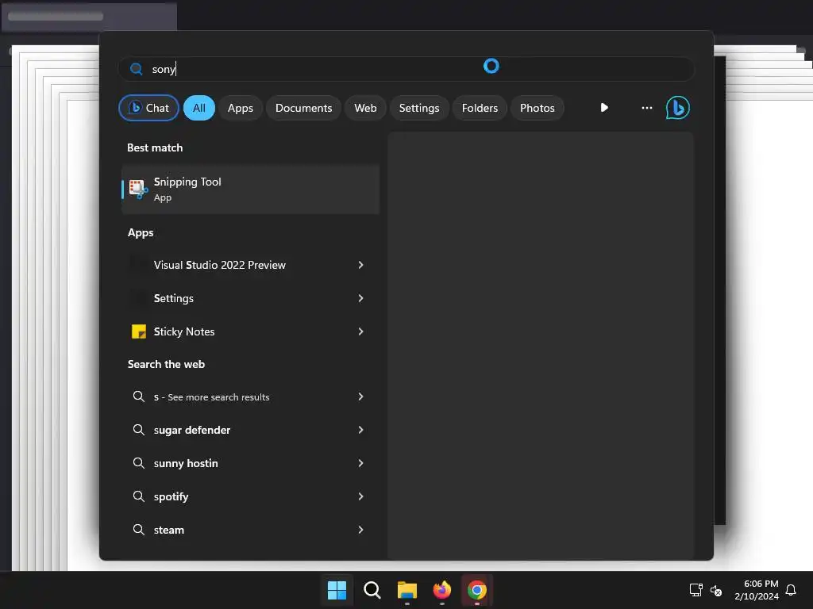Search web for sugar defender
The height and width of the screenshot is (609, 813).
[250, 430]
